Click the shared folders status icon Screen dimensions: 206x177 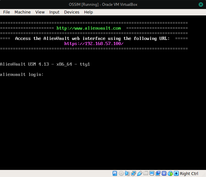click(x=145, y=173)
